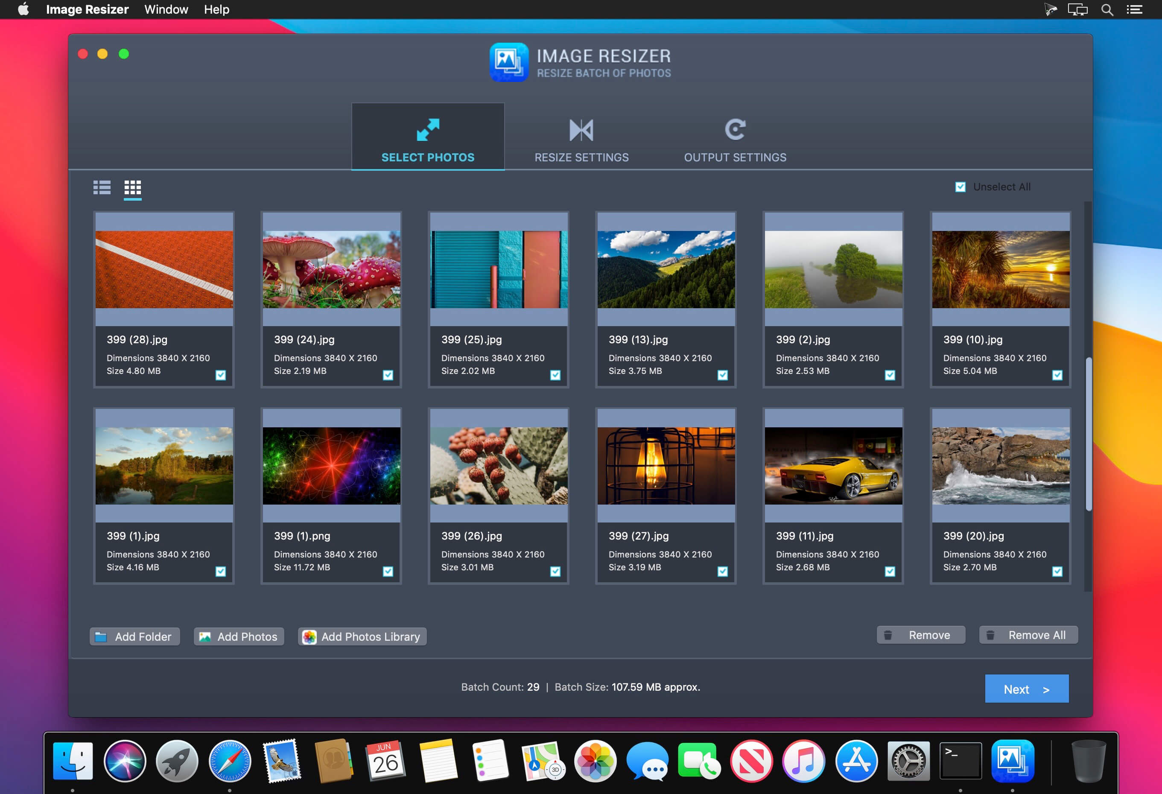Image resolution: width=1162 pixels, height=794 pixels.
Task: Select the palm sunset thumbnail
Action: coord(1001,269)
